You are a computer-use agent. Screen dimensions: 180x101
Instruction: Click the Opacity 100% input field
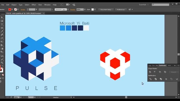80,10
